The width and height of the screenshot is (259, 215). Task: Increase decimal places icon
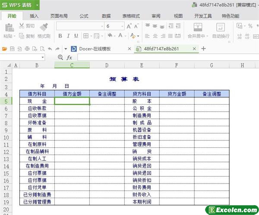click(239, 36)
